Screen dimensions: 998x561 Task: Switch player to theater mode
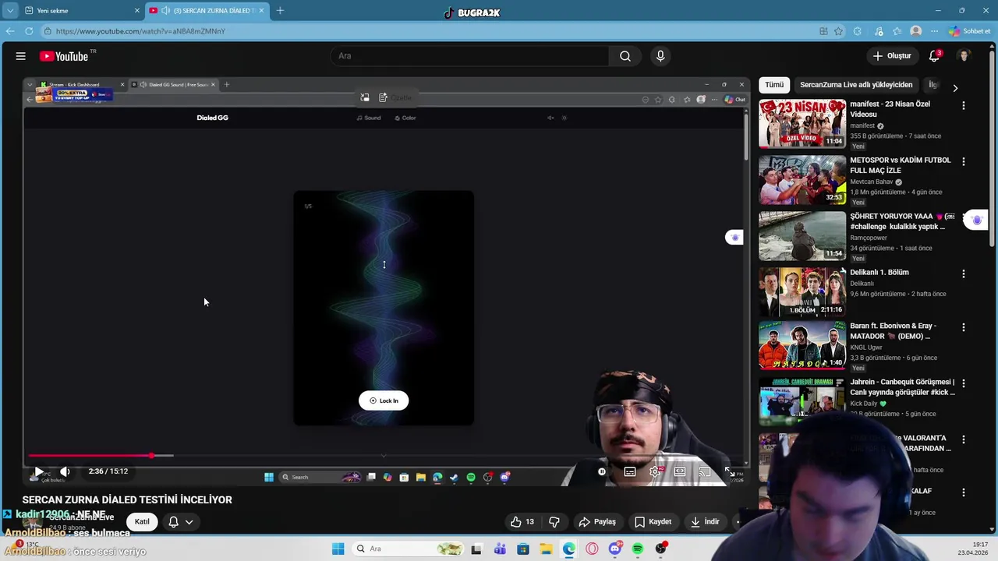click(680, 471)
